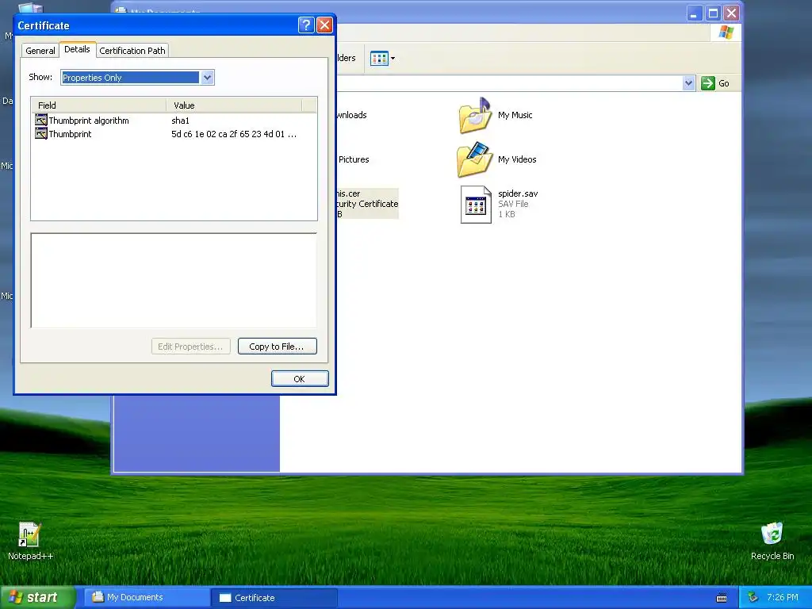Open the My Videos folder icon

[x=474, y=159]
